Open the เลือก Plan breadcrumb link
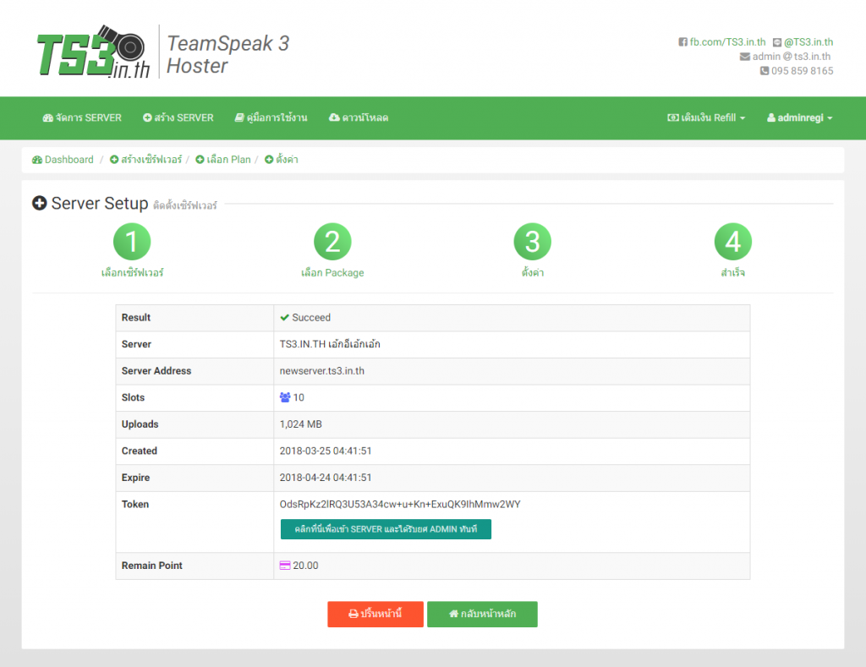Image resolution: width=866 pixels, height=667 pixels. coord(227,159)
